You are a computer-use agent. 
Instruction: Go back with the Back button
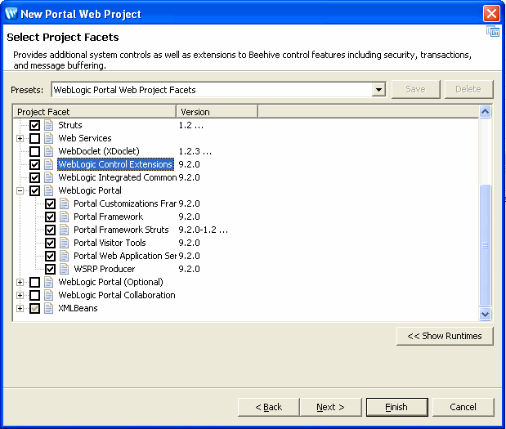point(268,407)
